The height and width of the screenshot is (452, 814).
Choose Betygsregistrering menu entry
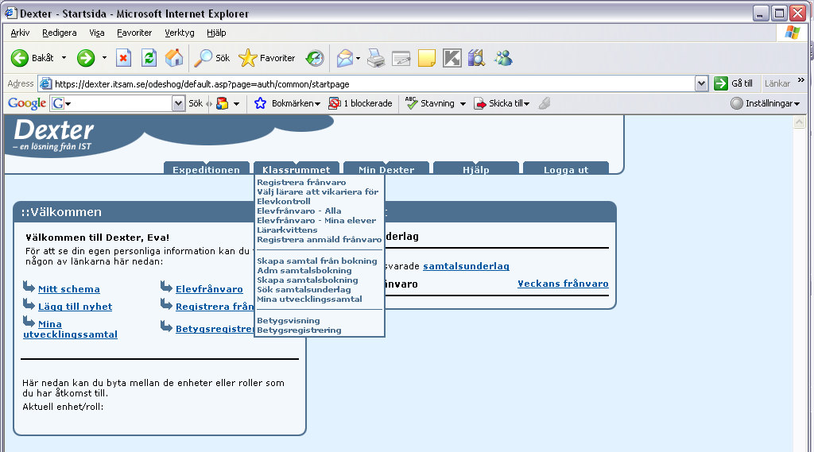point(299,330)
